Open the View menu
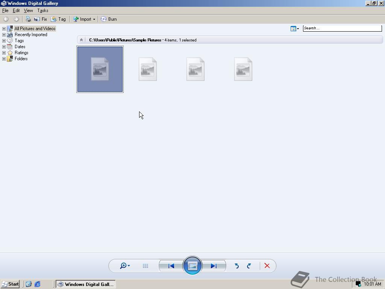Screen dimensions: 385x289 (28, 11)
